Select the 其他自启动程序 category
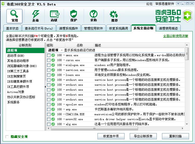The height and width of the screenshot is (144, 195). 25,61
